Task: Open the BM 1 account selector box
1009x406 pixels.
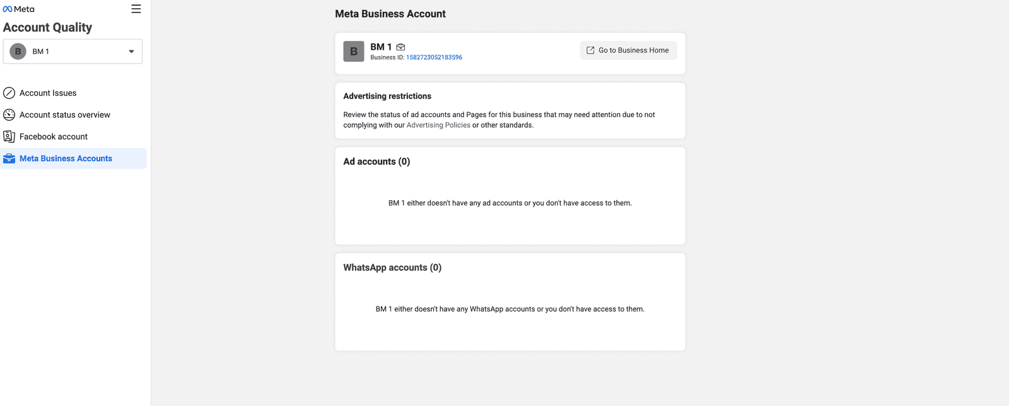Action: [x=73, y=52]
